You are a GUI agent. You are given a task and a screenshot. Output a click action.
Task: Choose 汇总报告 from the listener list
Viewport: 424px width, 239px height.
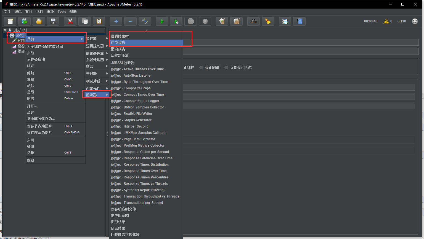pos(146,43)
